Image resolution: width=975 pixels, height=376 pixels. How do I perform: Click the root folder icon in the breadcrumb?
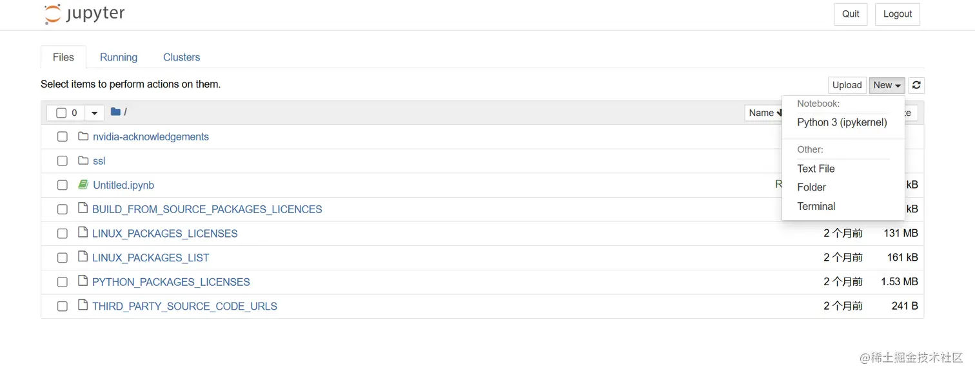tap(115, 112)
